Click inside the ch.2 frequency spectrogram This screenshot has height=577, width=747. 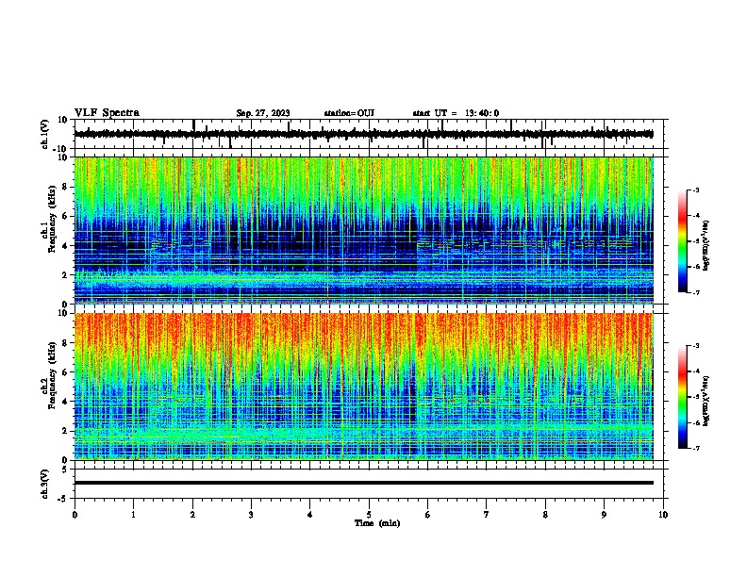(364, 387)
